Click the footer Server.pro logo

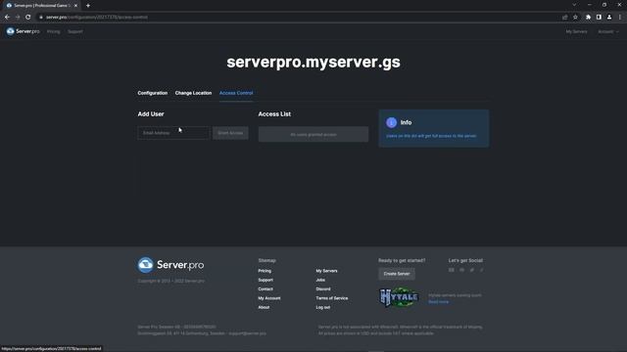[x=170, y=265]
